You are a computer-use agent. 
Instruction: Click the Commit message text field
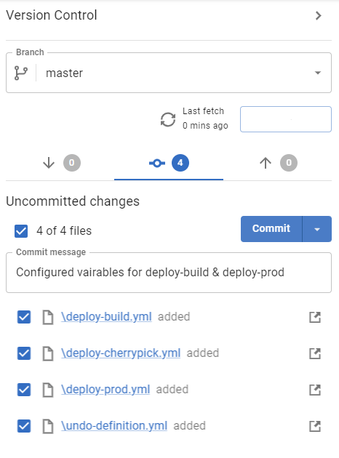(x=169, y=273)
